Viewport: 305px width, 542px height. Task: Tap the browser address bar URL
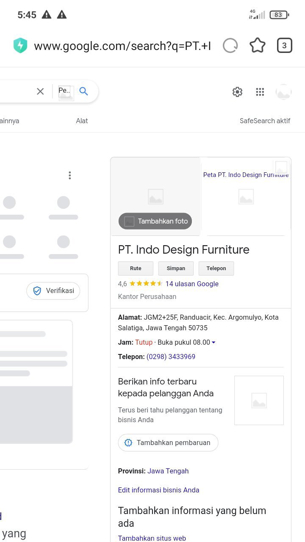point(122,46)
